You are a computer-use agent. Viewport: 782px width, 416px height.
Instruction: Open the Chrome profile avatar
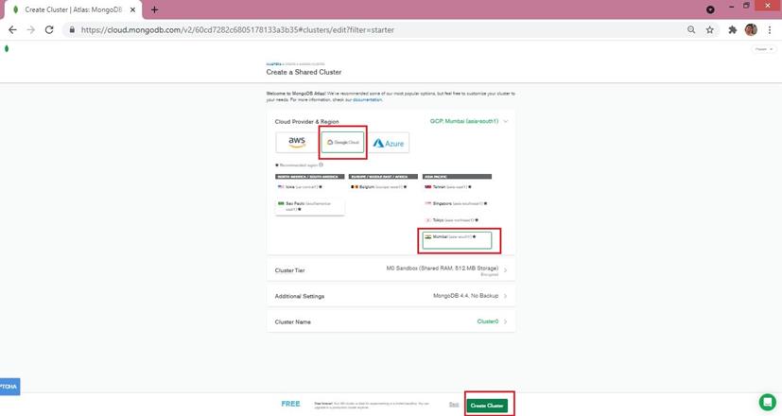tap(751, 30)
